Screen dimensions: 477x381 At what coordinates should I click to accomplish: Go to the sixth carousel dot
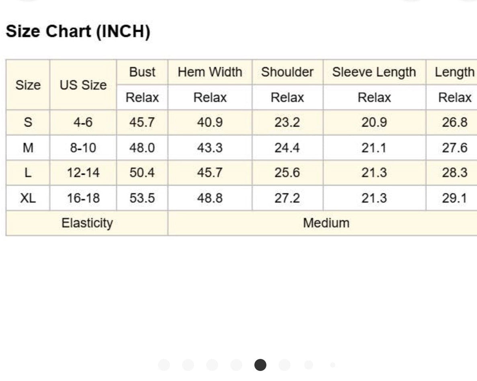(285, 365)
